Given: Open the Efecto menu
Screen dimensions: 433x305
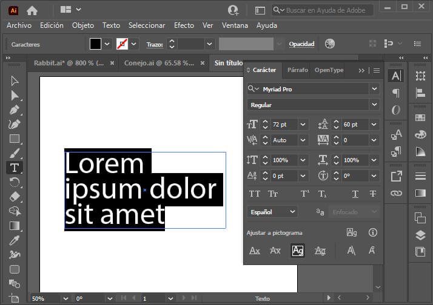Looking at the screenshot, I should (x=184, y=25).
